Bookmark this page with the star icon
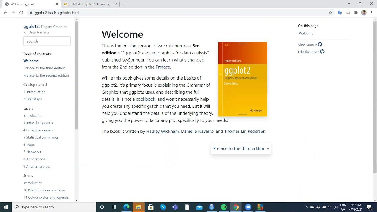Screen dimensions: 377x212 (x=330, y=13)
